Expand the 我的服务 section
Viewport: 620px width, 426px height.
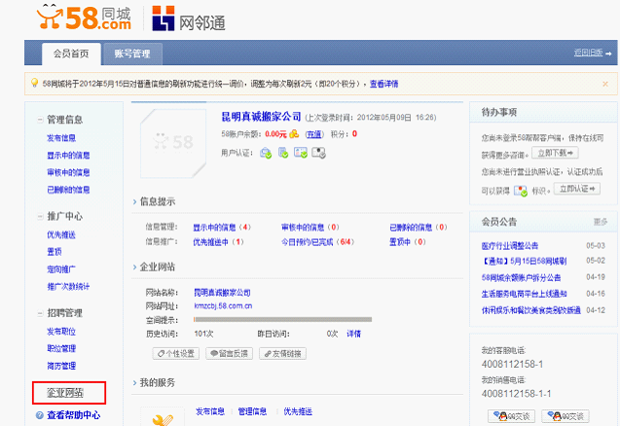[134, 383]
